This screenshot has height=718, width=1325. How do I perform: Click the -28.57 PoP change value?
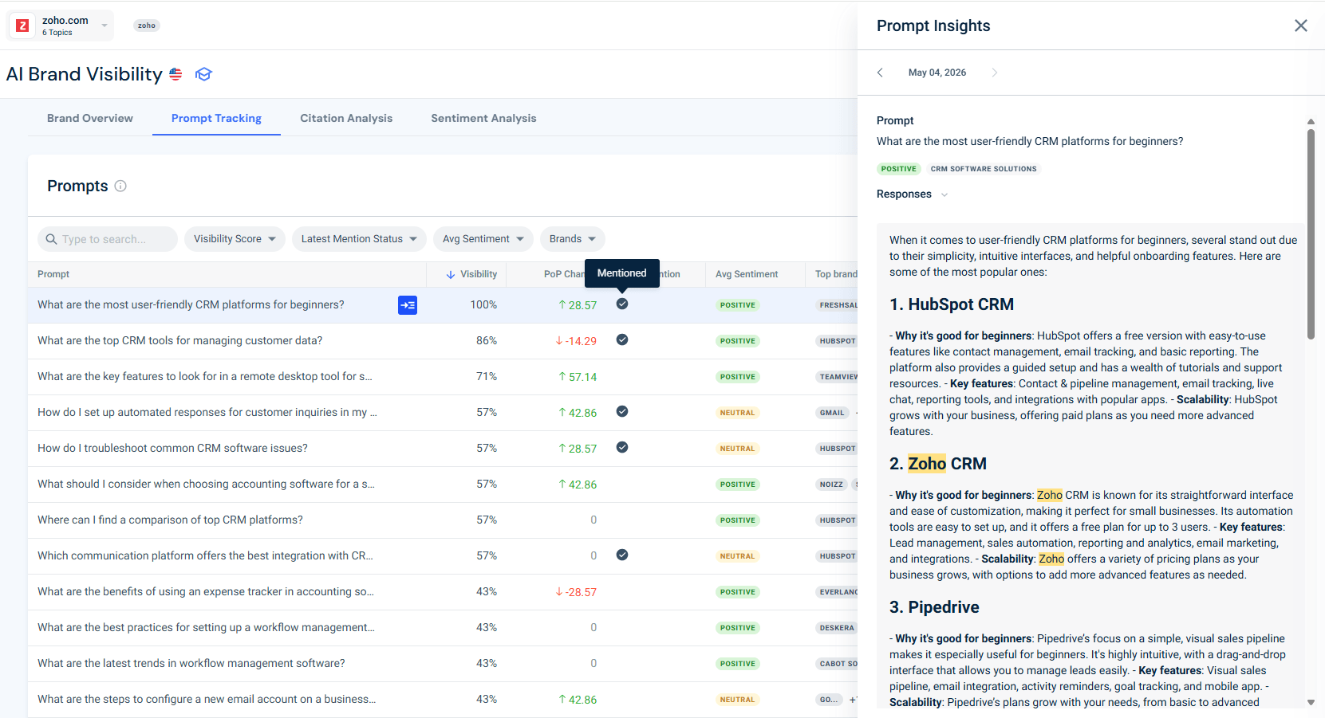pos(576,592)
